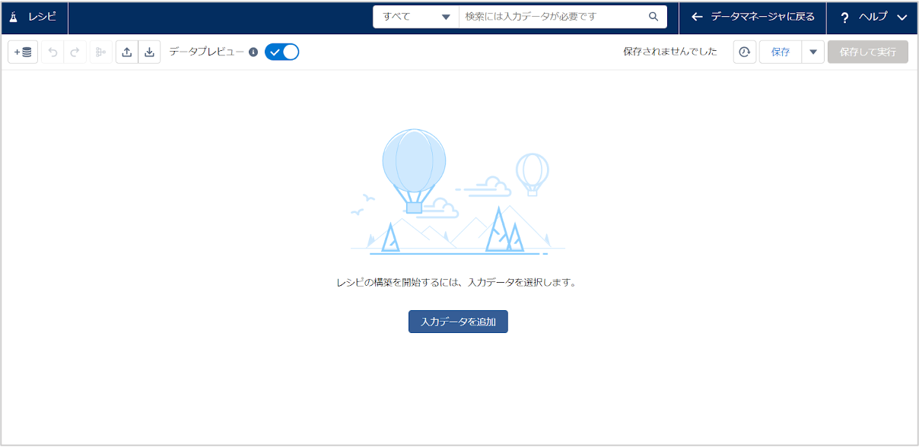Image resolution: width=919 pixels, height=447 pixels.
Task: Click the 入力データを追加 button
Action: coord(458,322)
